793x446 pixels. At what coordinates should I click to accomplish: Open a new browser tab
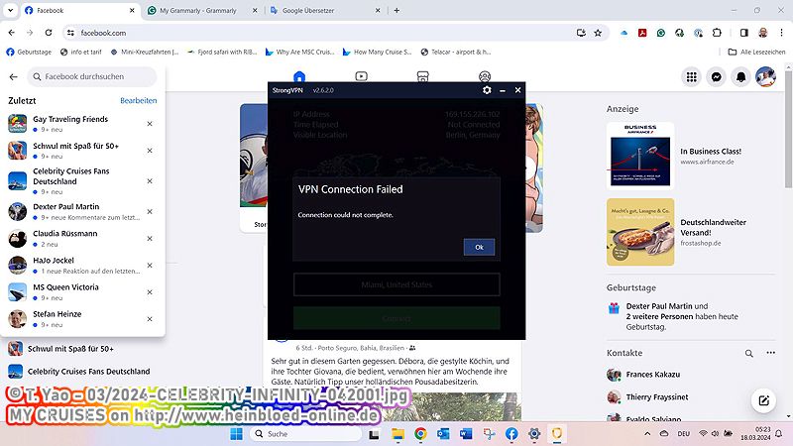[x=396, y=10]
